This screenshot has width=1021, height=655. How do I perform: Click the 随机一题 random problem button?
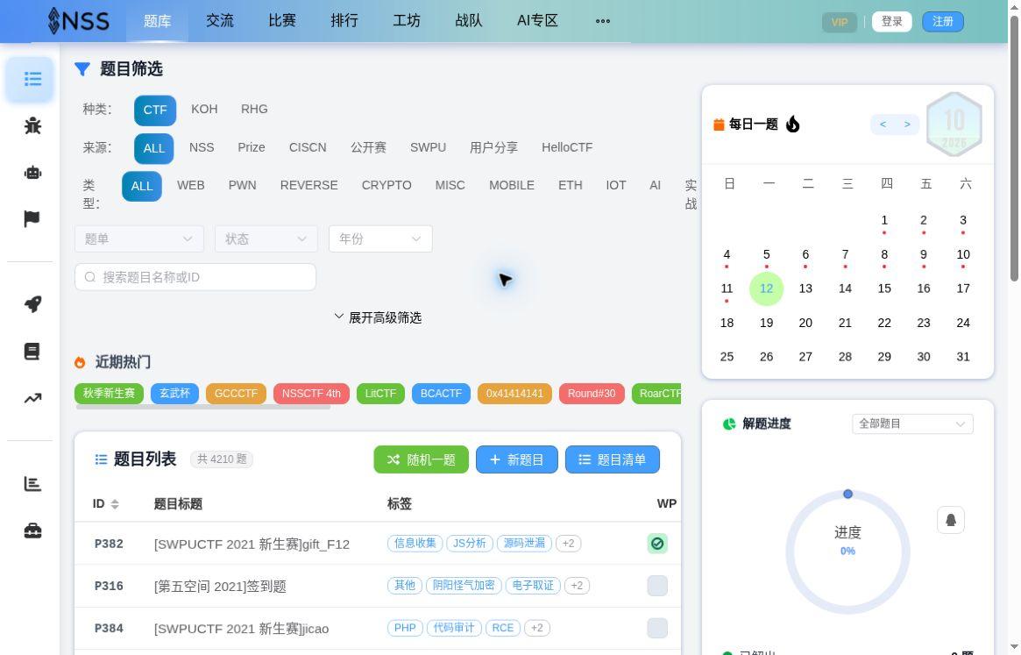[x=422, y=459]
